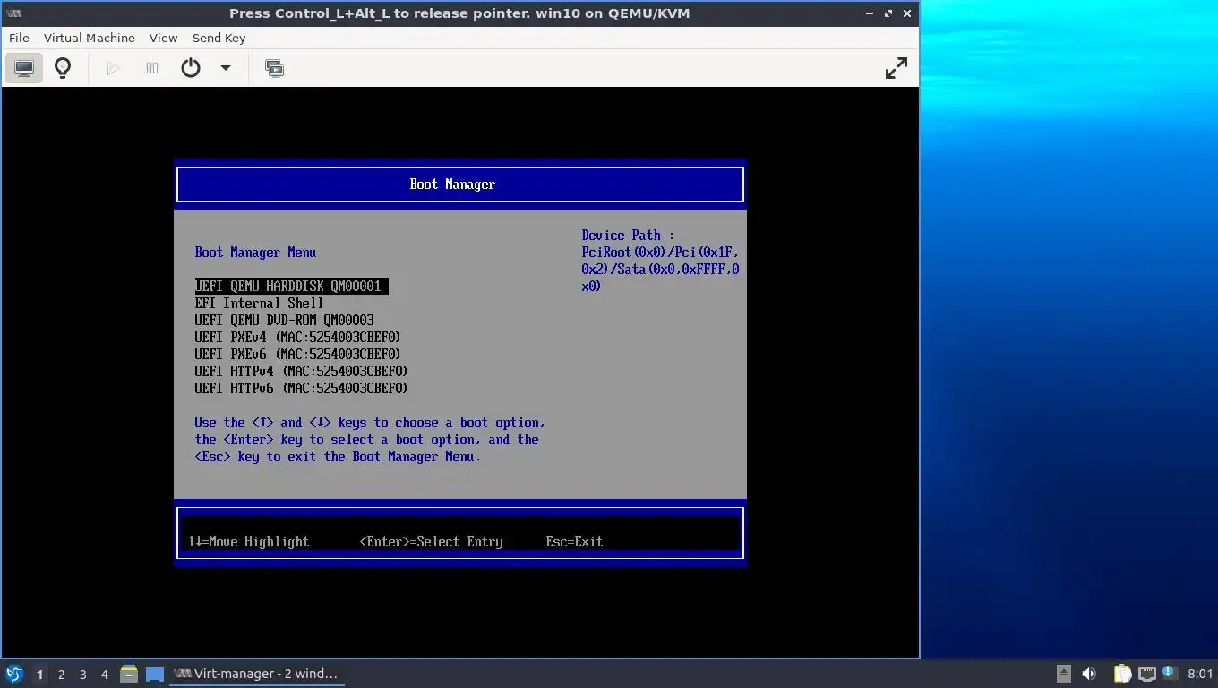Minimize the win10 QEMU/KVM window

coord(870,13)
